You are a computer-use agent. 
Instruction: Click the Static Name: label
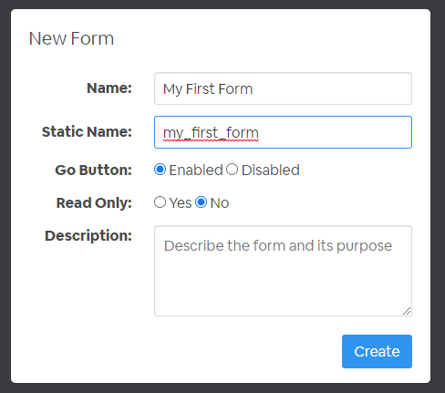(87, 132)
